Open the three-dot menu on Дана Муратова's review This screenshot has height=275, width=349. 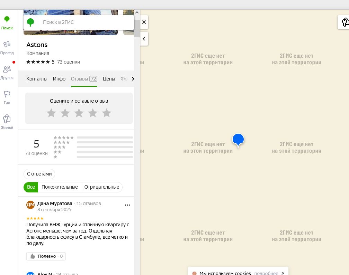click(x=127, y=205)
